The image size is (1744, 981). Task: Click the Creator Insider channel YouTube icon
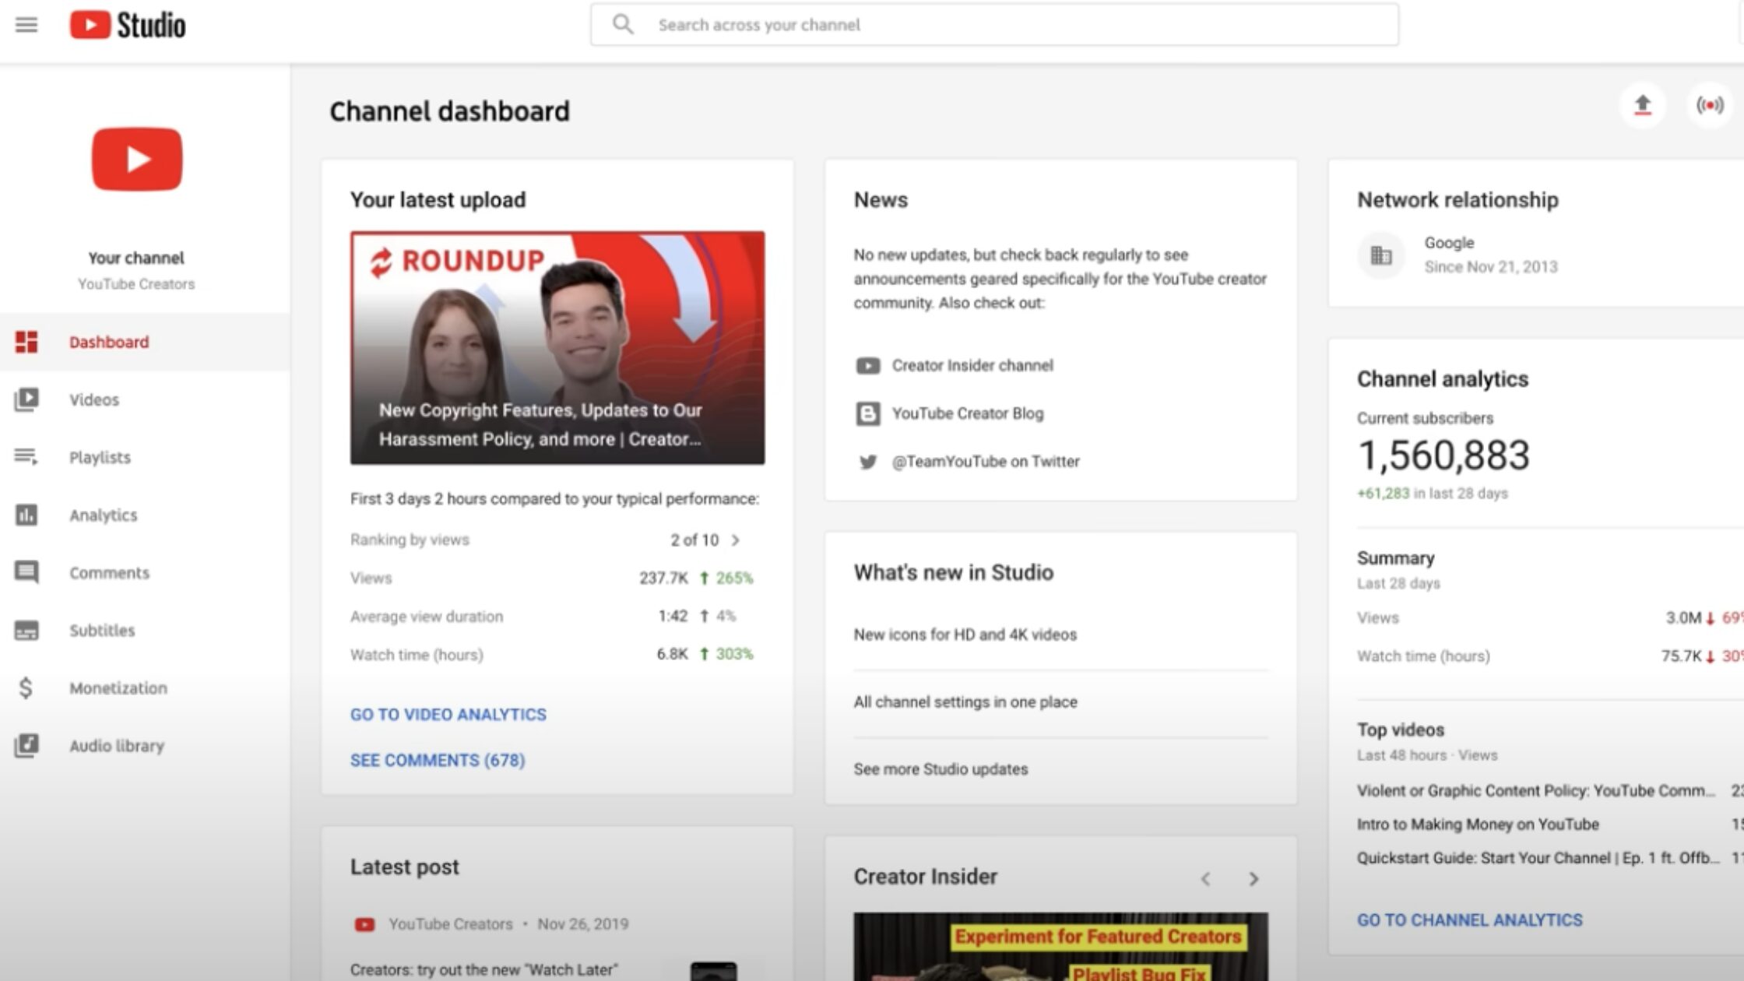(x=868, y=366)
